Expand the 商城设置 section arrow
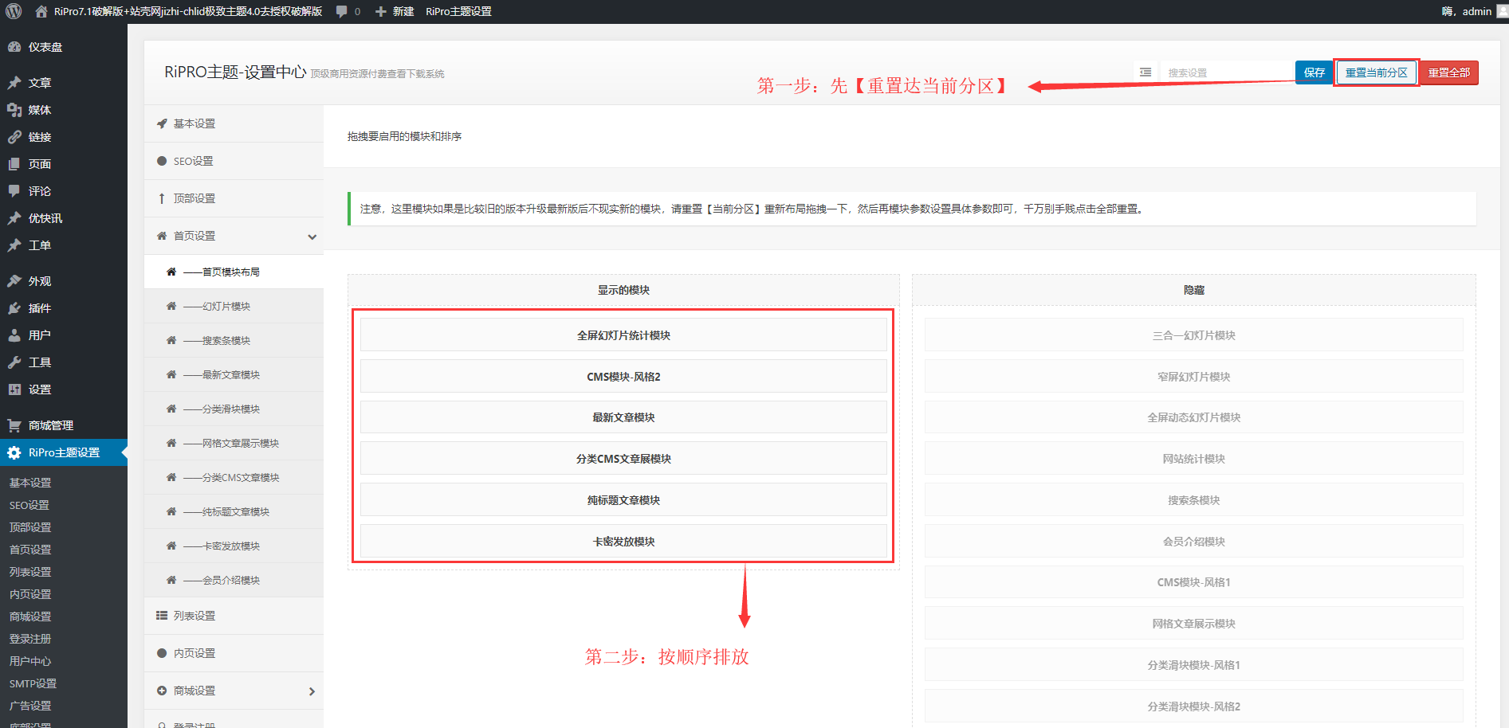Image resolution: width=1509 pixels, height=728 pixels. [x=312, y=691]
